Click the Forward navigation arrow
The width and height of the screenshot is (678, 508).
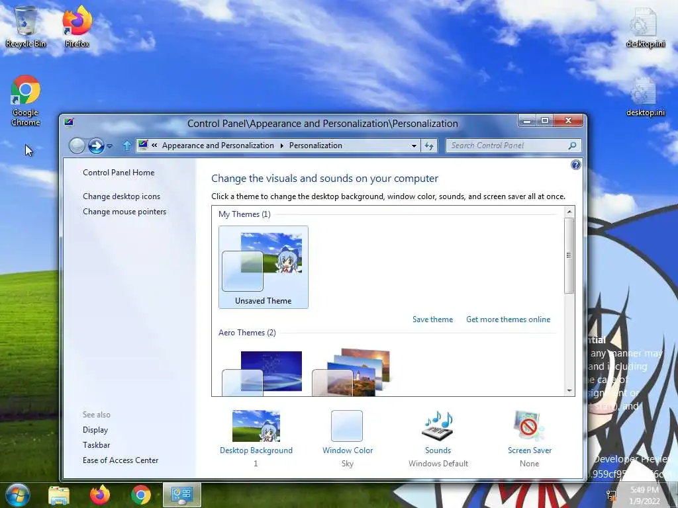click(96, 146)
